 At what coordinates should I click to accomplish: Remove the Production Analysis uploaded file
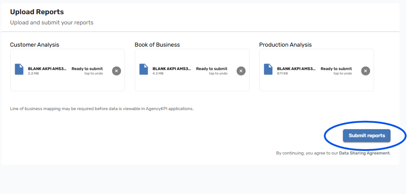(x=365, y=71)
